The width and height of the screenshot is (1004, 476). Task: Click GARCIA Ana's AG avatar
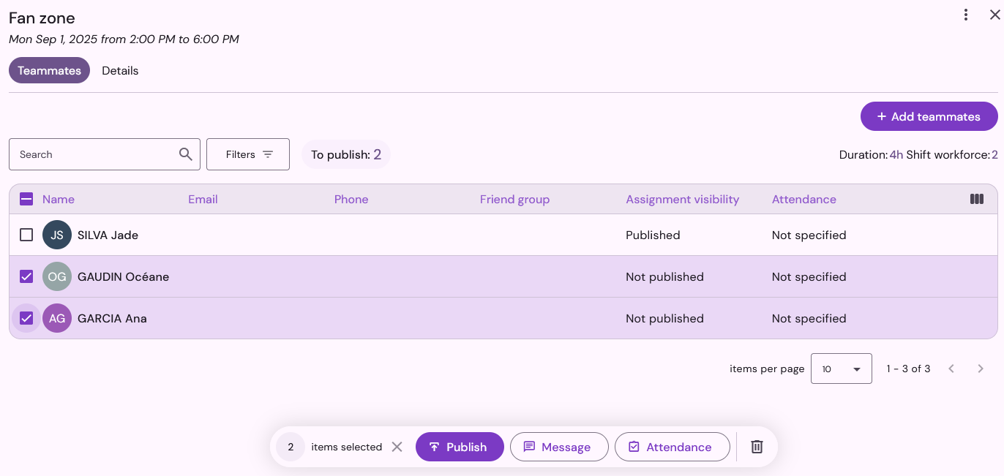coord(57,318)
